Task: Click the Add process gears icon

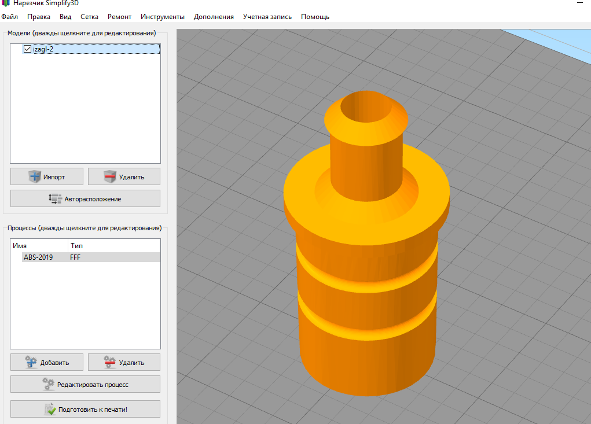Action: [x=31, y=363]
